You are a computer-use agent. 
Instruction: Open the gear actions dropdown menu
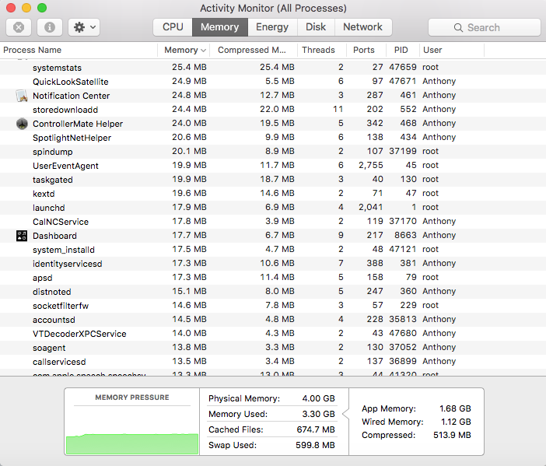click(84, 27)
